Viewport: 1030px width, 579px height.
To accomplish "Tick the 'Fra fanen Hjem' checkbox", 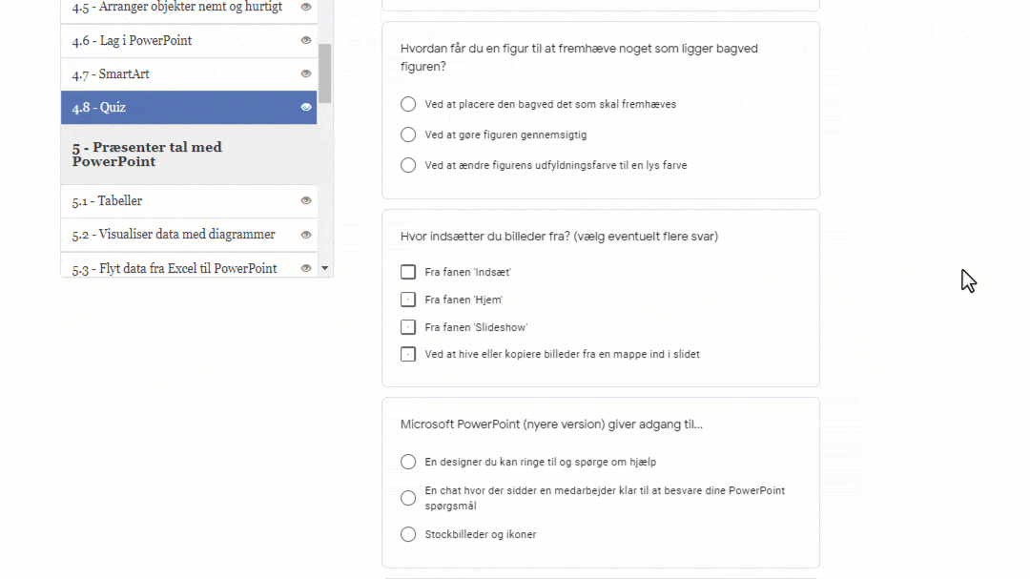I will click(408, 300).
